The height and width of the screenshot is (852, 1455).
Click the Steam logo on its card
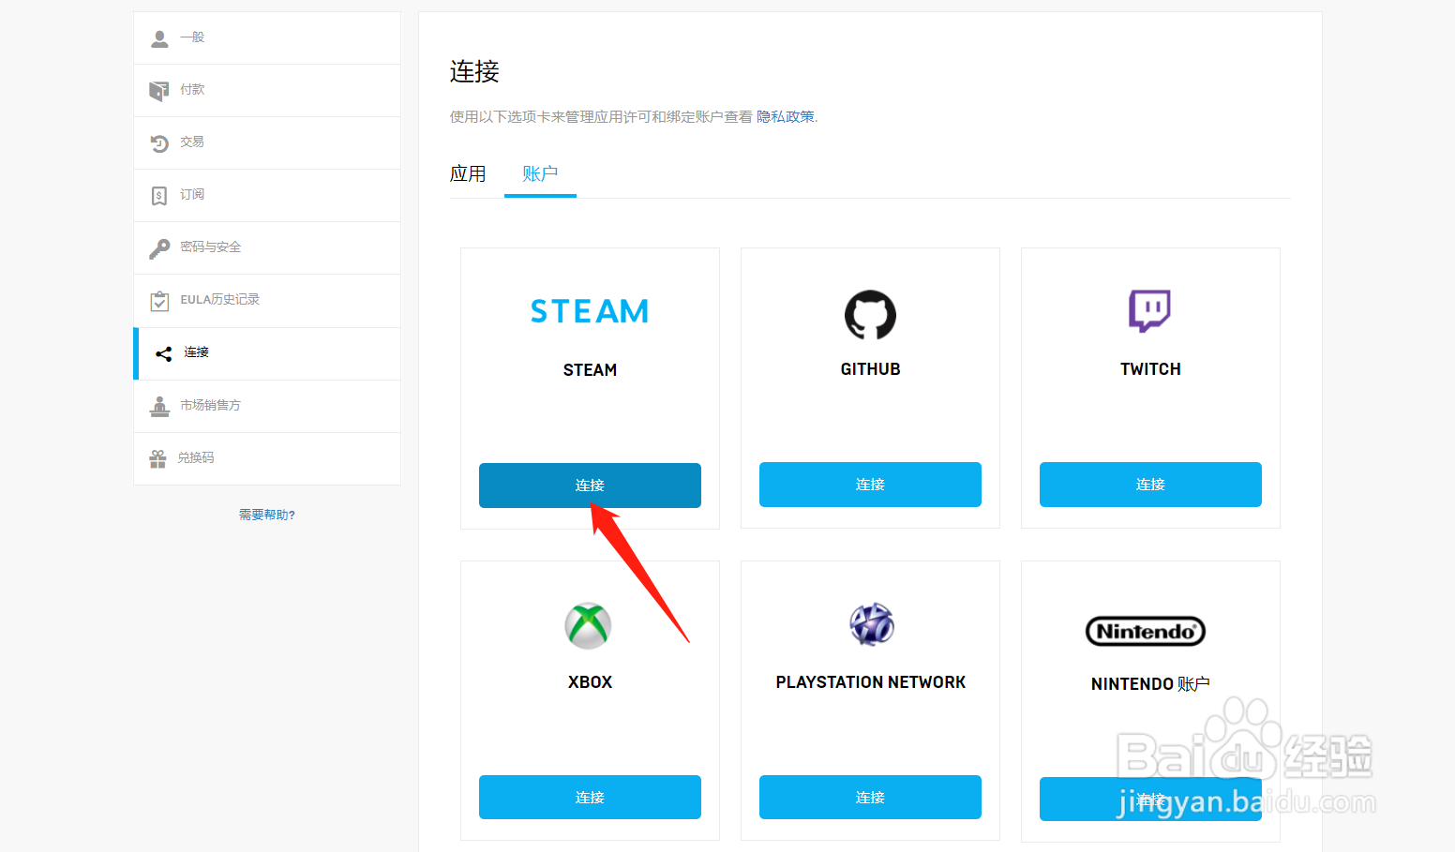pos(589,310)
